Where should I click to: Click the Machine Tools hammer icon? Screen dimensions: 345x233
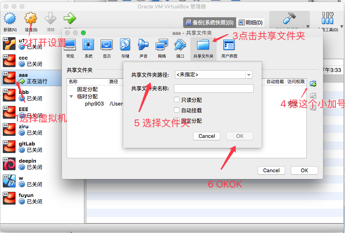coord(289,18)
